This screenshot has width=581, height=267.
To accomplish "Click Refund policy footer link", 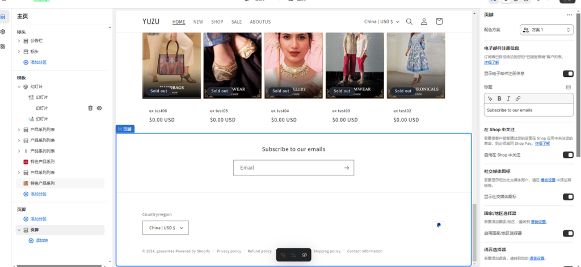I will point(260,251).
